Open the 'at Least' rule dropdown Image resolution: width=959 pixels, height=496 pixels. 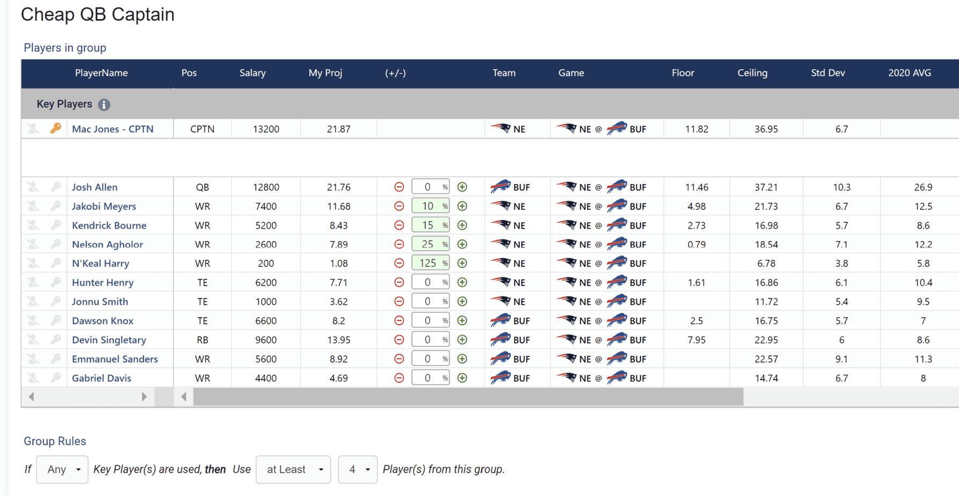click(x=293, y=469)
